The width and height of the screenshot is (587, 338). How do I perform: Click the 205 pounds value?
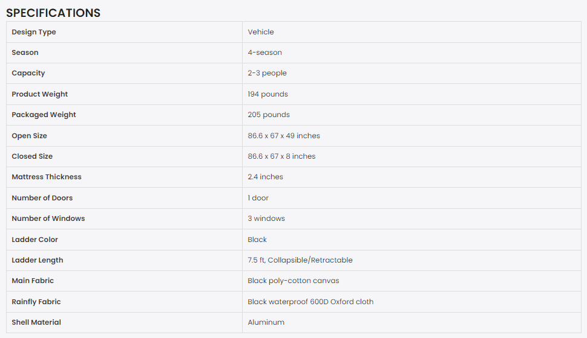tap(269, 115)
